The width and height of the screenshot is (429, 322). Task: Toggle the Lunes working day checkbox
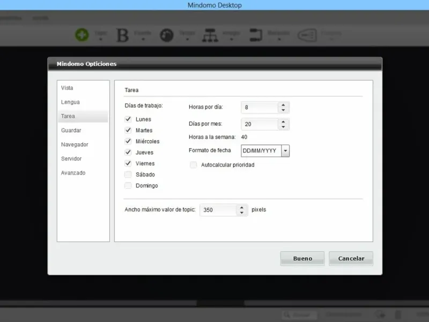128,119
